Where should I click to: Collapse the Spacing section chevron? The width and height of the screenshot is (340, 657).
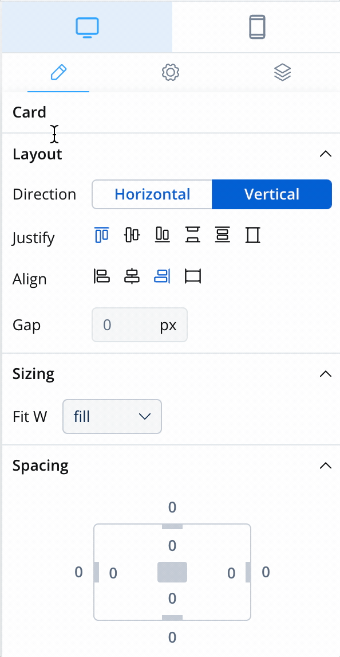tap(325, 466)
